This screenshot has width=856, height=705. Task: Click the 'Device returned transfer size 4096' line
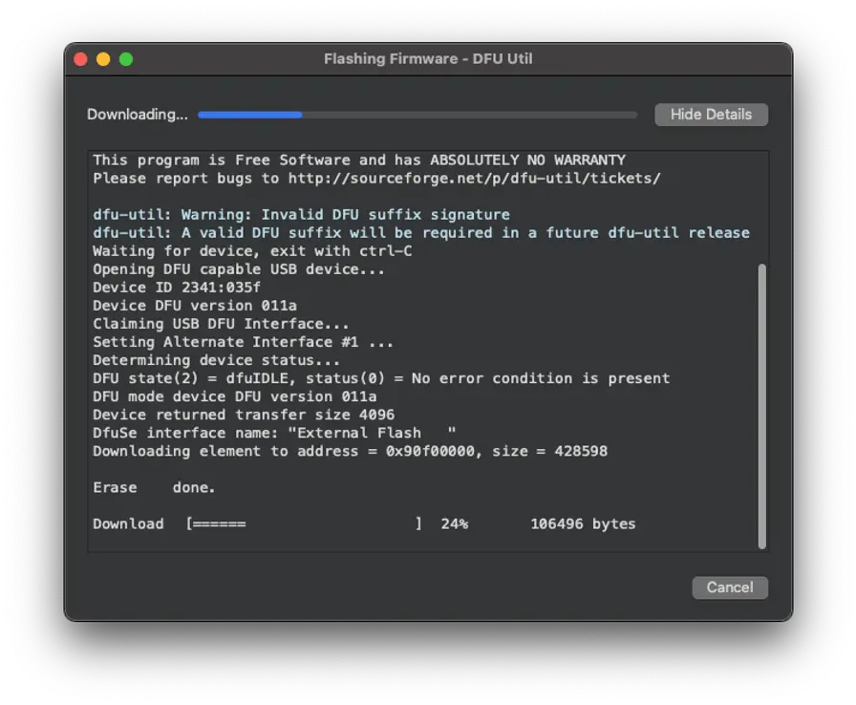(x=244, y=415)
